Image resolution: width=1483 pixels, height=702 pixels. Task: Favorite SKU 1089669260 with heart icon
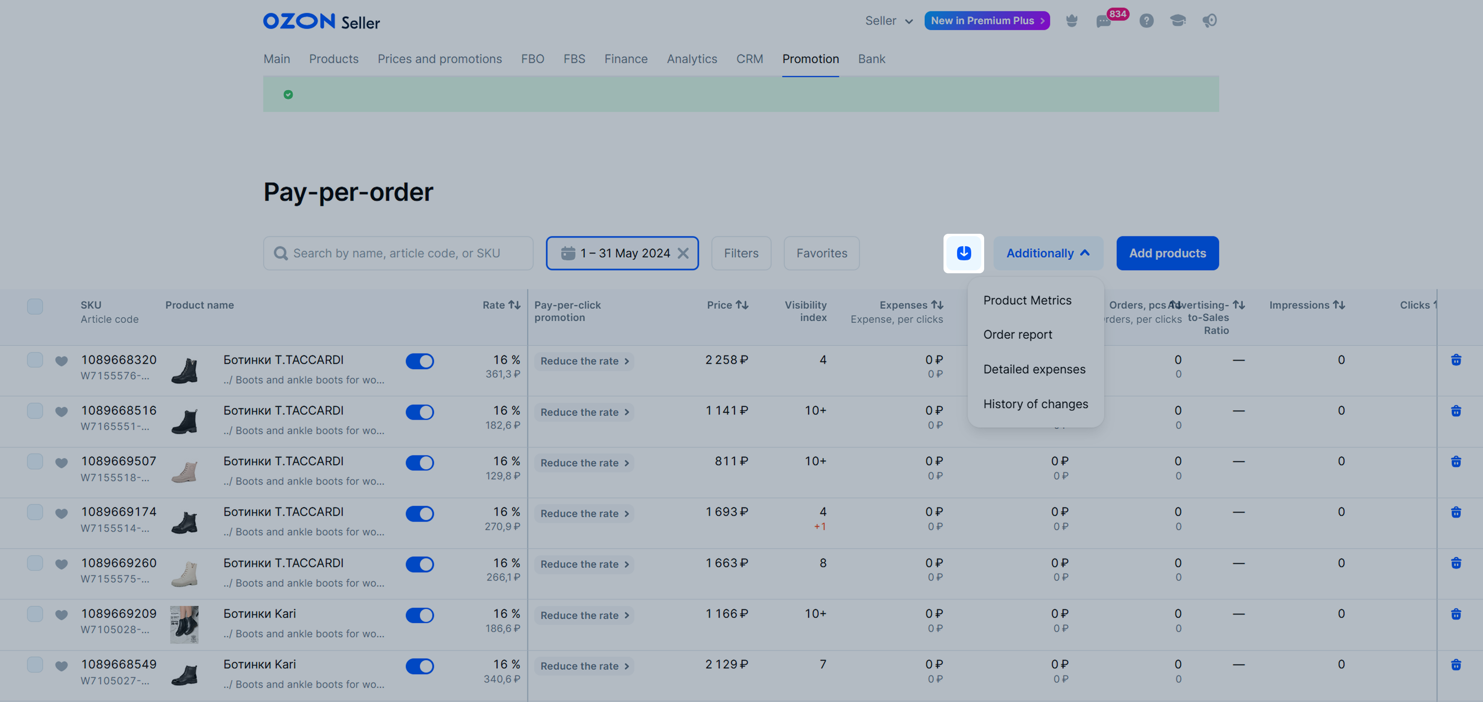coord(62,564)
